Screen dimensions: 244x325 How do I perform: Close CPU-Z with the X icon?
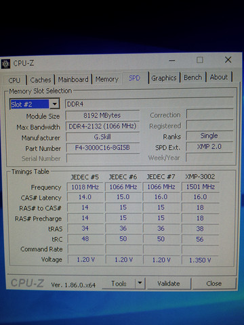point(228,60)
